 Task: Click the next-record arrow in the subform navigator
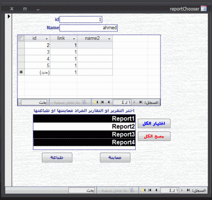click(109, 102)
